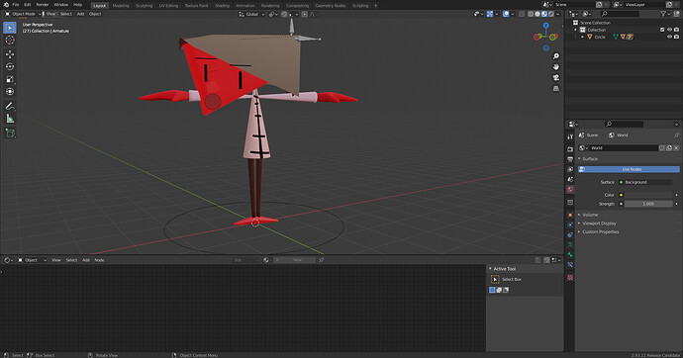Expand the Volume panel

click(589, 215)
